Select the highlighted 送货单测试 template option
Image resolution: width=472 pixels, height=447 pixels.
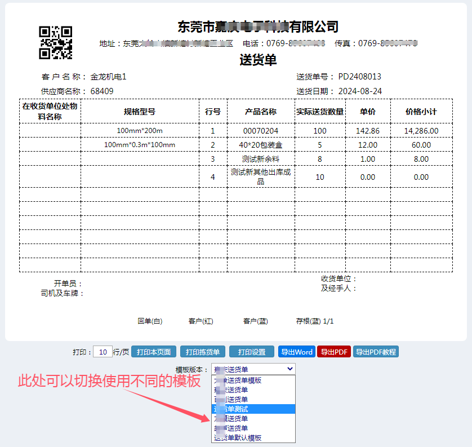point(253,409)
